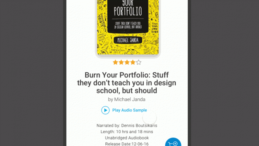Screen dimensions: 259x146
Task: Click the circular play icon for audio sample
Action: click(105, 110)
